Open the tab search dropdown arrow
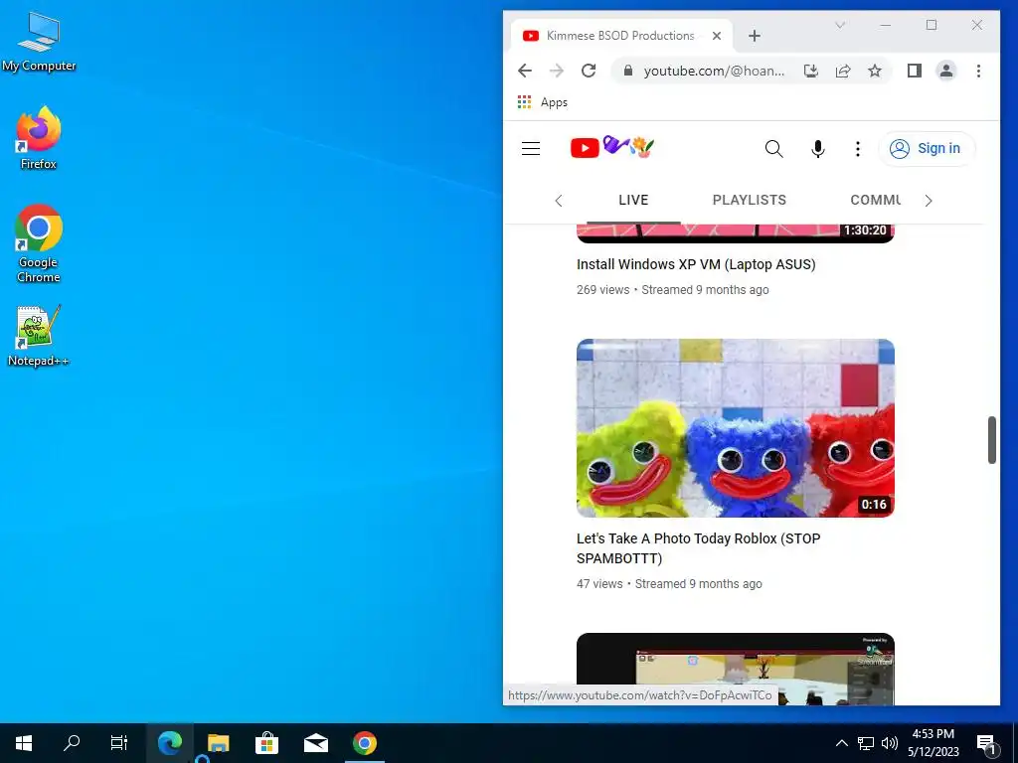1018x763 pixels. (839, 25)
